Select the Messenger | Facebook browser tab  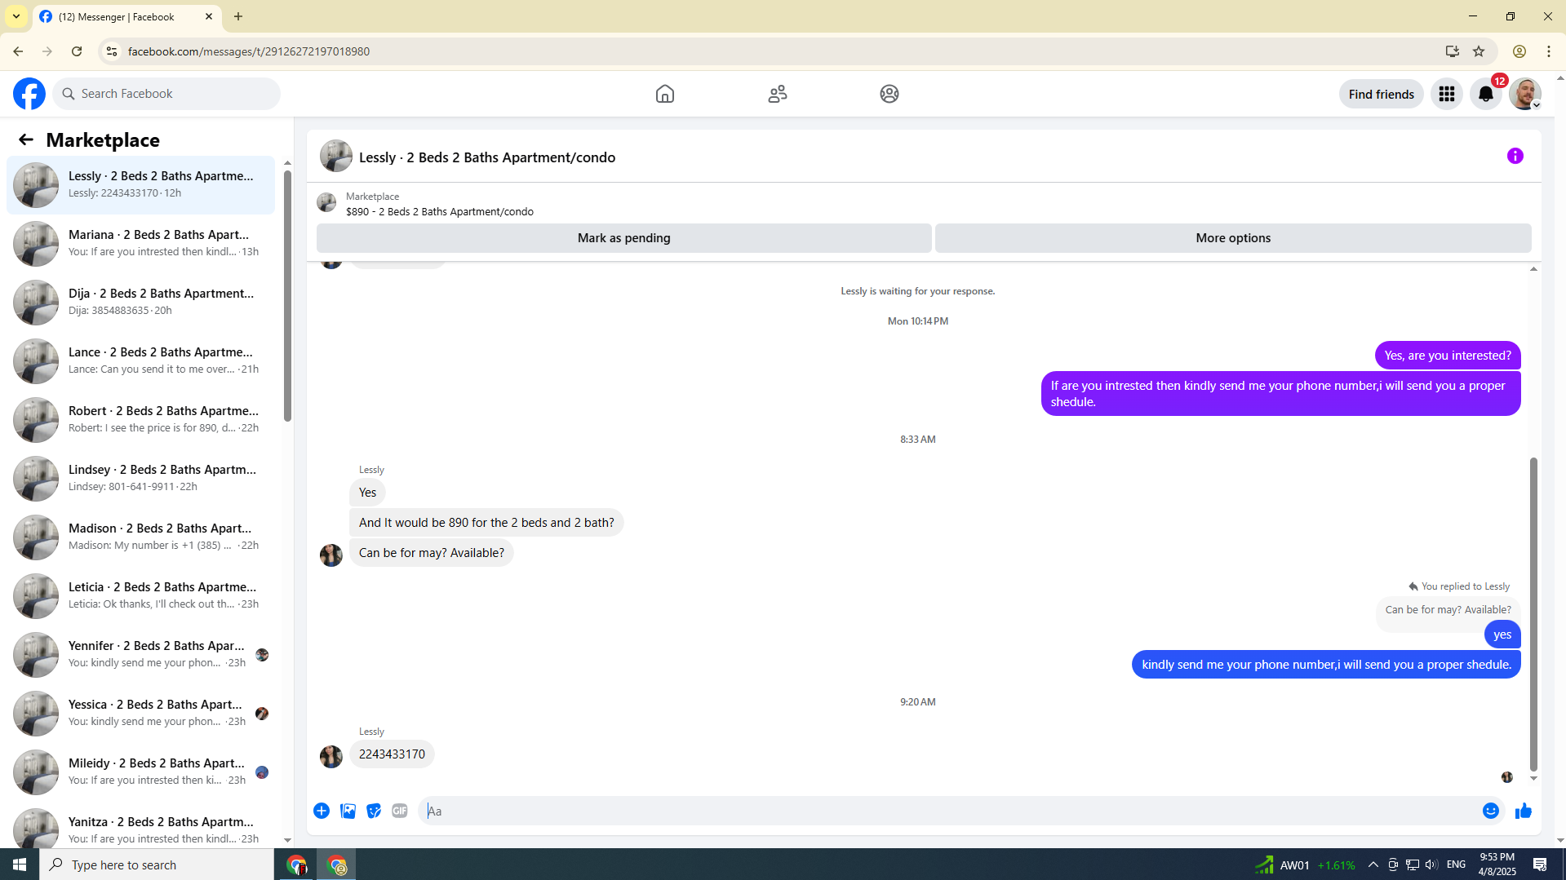click(x=126, y=16)
